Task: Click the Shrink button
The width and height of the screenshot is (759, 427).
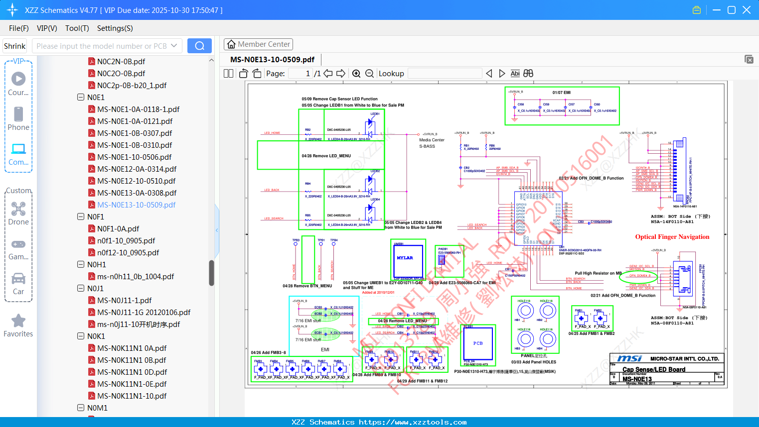Action: [15, 46]
